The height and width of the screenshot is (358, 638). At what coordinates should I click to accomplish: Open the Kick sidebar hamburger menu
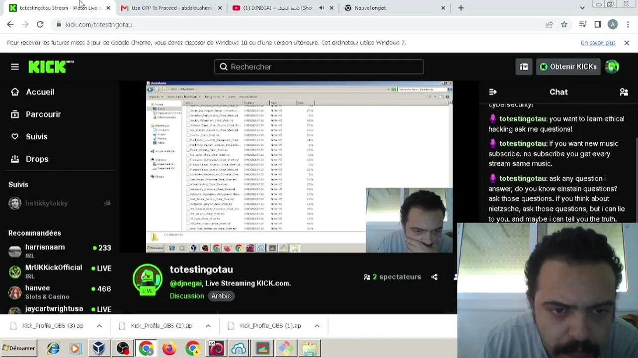click(15, 67)
